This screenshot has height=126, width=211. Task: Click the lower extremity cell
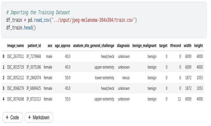click(x=104, y=78)
